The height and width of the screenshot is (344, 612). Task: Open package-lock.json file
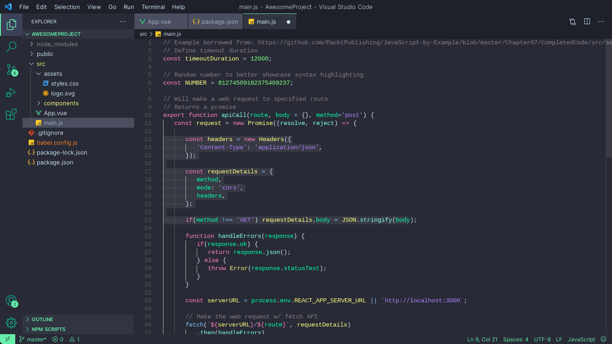78,152
